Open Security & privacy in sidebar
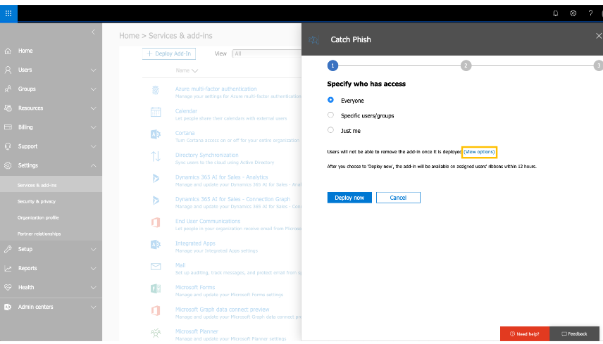Image resolution: width=603 pixels, height=344 pixels. coord(37,202)
